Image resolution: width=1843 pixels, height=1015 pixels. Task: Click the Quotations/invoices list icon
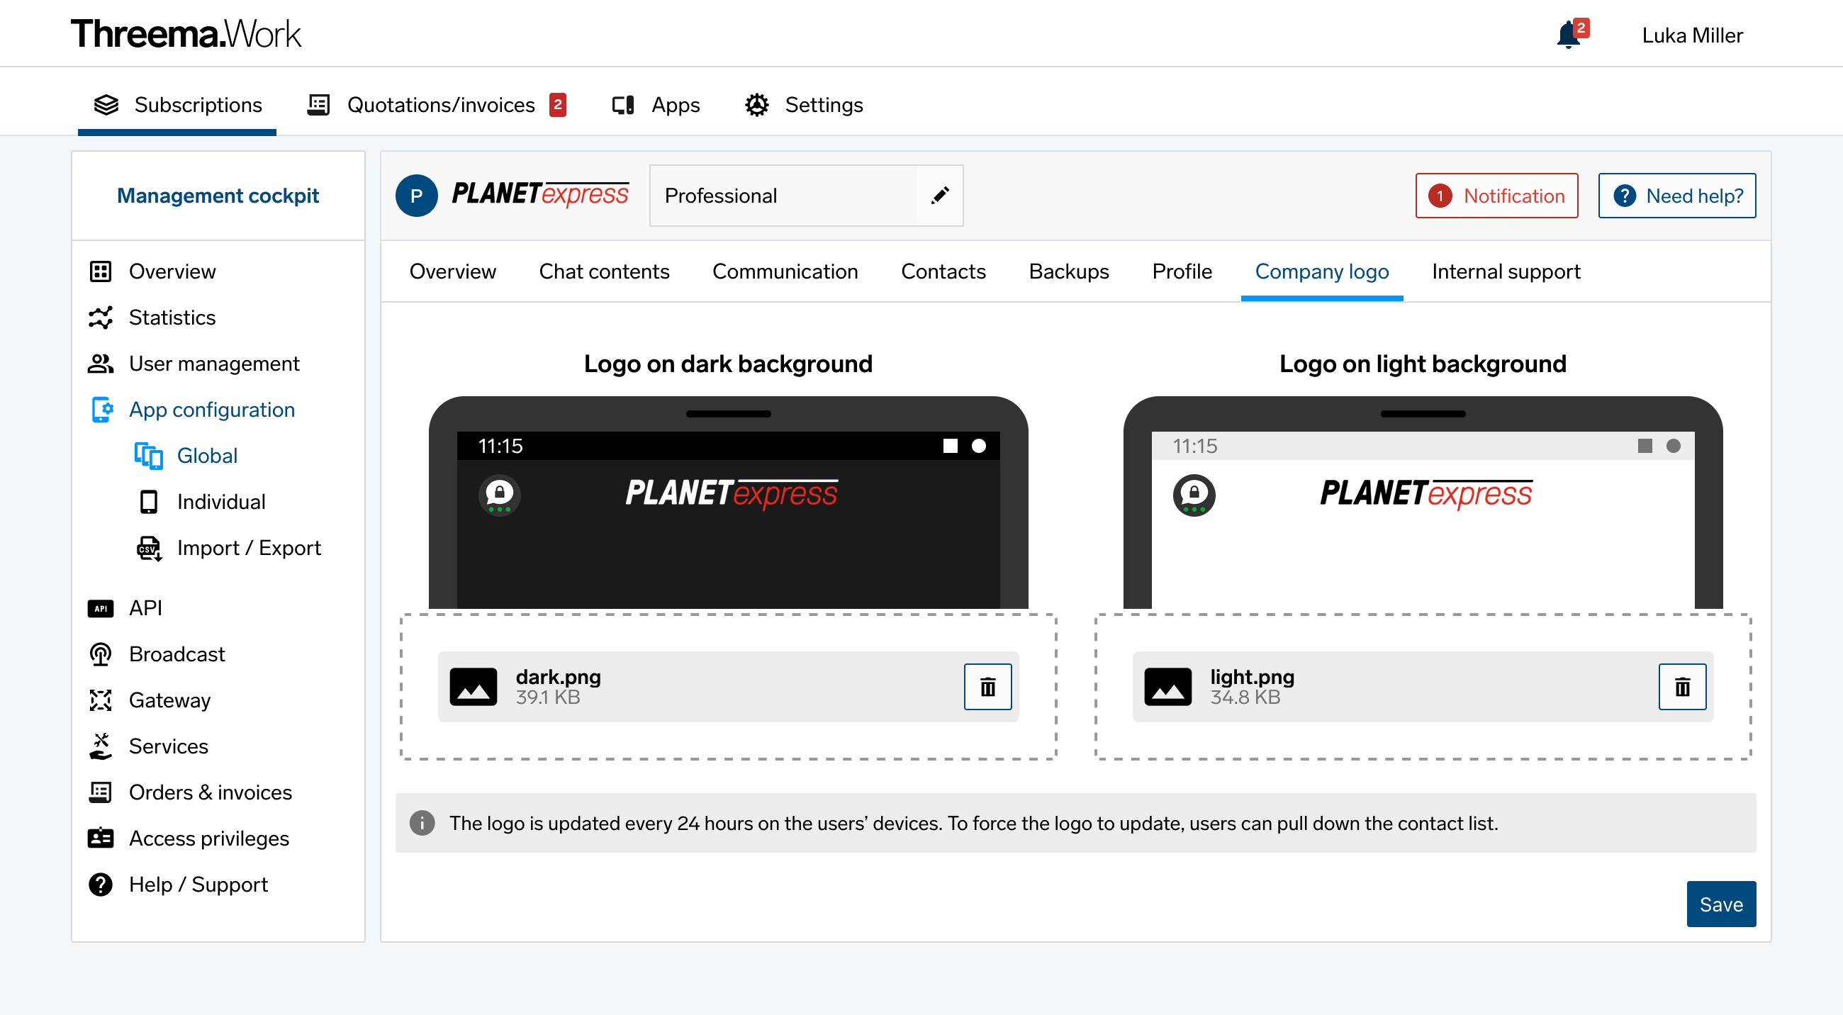(318, 105)
